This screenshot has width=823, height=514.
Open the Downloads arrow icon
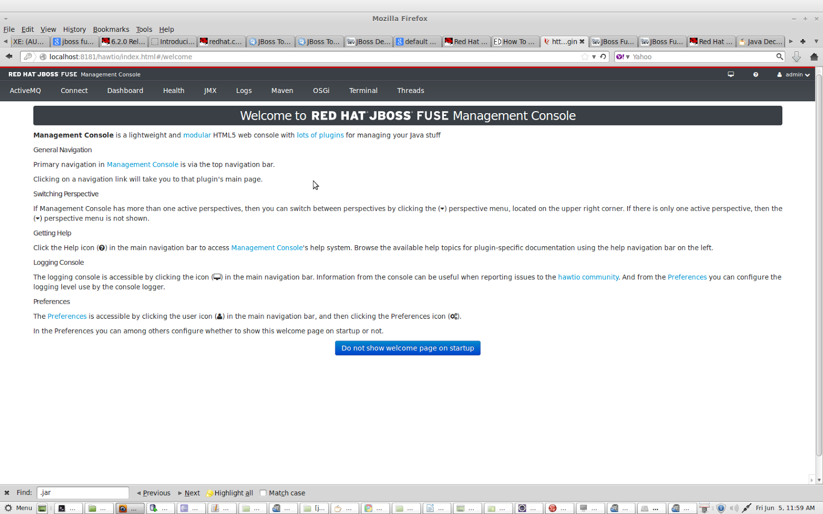coord(796,57)
